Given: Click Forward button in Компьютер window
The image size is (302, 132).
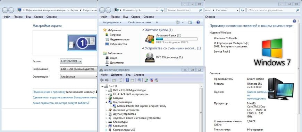Looking at the screenshot, I should click(x=108, y=10).
